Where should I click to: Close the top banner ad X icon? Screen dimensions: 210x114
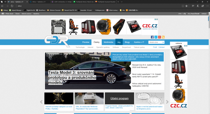pyautogui.click(x=157, y=19)
